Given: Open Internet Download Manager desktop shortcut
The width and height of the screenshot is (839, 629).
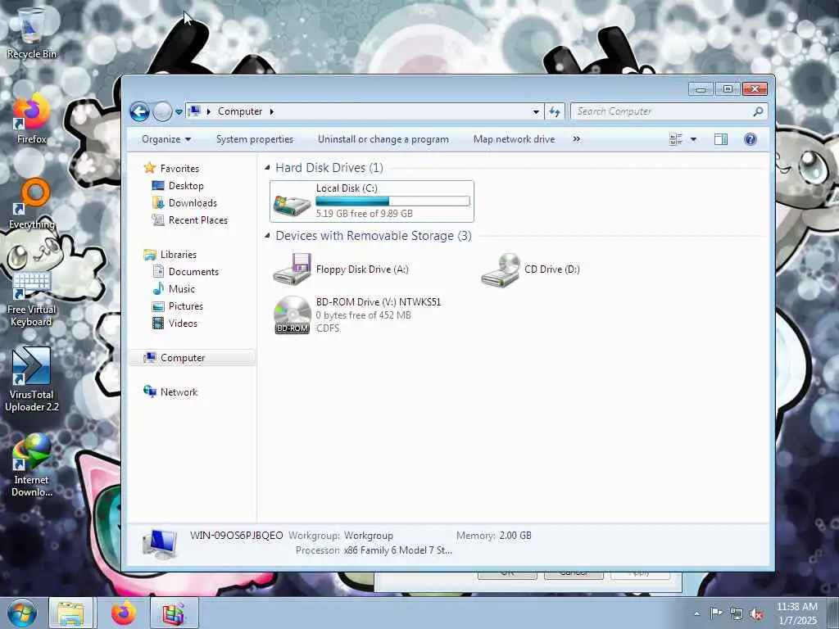Looking at the screenshot, I should 31,465.
